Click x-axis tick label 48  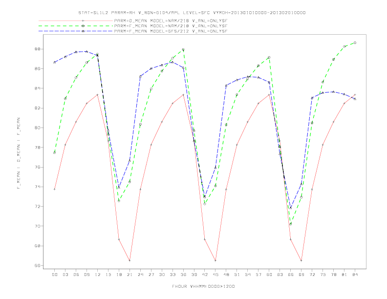tap(226, 275)
